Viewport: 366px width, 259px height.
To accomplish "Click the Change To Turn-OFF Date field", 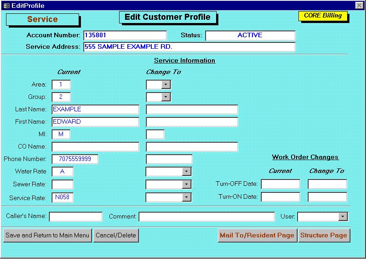I will (x=327, y=184).
